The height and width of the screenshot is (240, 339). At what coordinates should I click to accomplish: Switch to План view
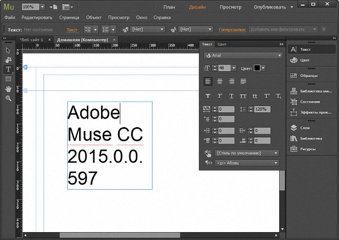(169, 7)
